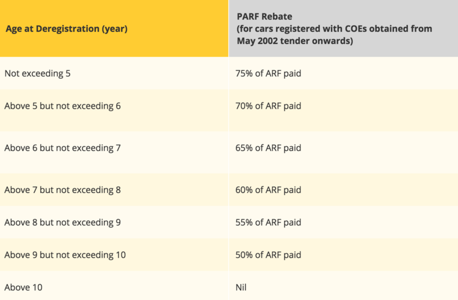The image size is (458, 300).
Task: Select the '50% of ARF paid' cell
Action: click(x=343, y=255)
